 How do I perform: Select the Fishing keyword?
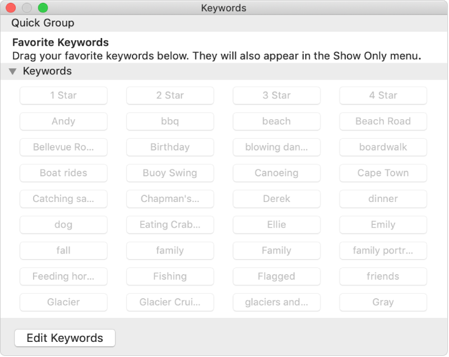click(x=170, y=276)
